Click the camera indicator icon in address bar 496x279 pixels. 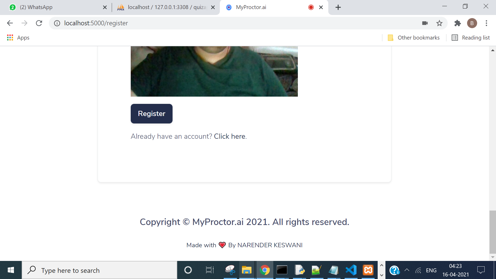click(425, 23)
